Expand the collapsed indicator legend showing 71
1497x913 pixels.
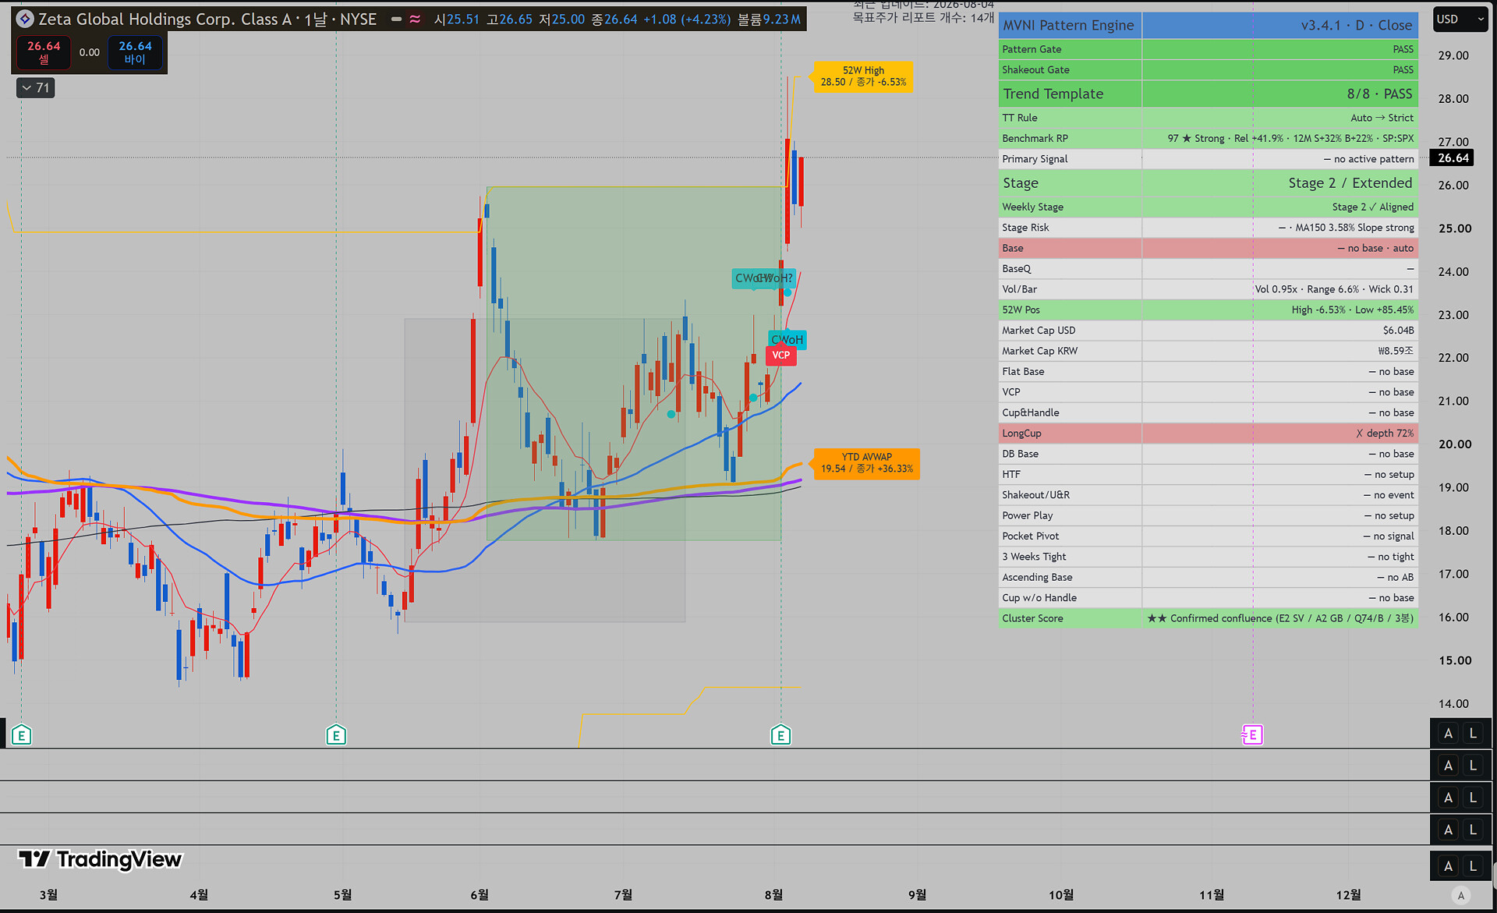[36, 88]
